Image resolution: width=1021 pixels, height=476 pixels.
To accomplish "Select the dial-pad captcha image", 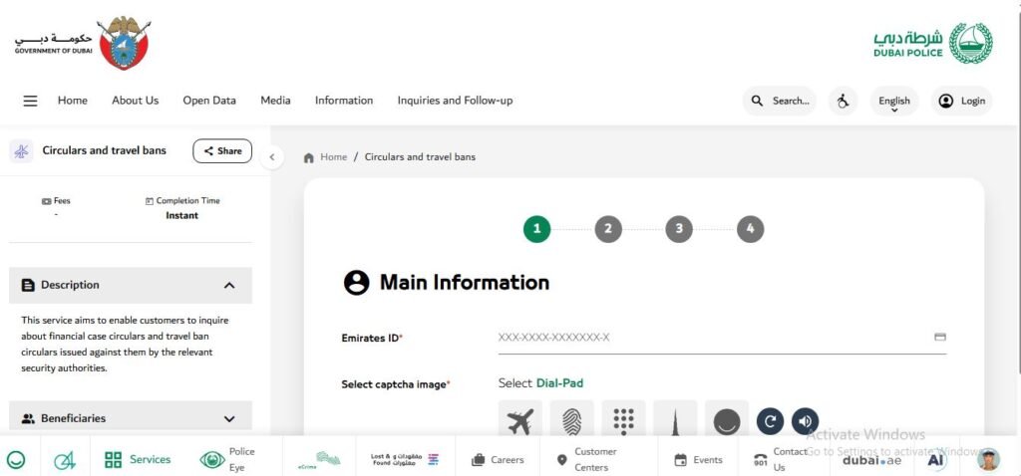I will (623, 420).
